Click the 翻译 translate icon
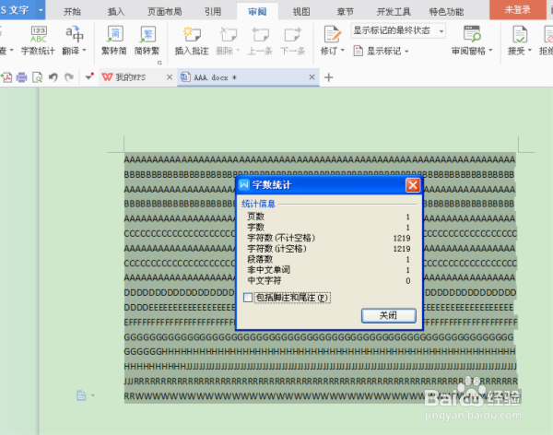The height and width of the screenshot is (435, 553). (74, 35)
